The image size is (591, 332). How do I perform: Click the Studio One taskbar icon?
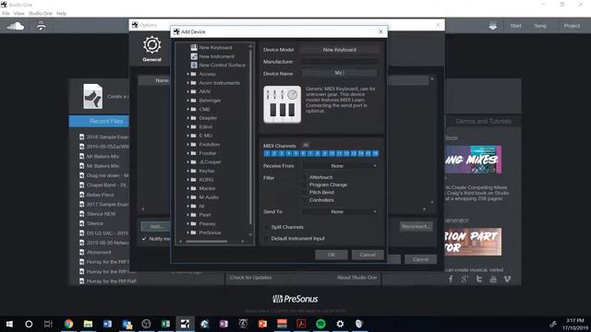coord(185,324)
